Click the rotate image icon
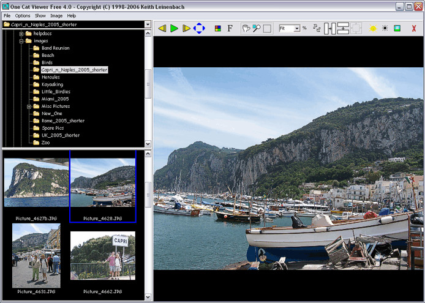Screen dimensions: 425x303 (x=317, y=28)
